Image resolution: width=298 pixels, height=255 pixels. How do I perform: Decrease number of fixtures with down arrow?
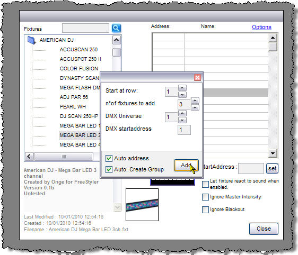195,107
